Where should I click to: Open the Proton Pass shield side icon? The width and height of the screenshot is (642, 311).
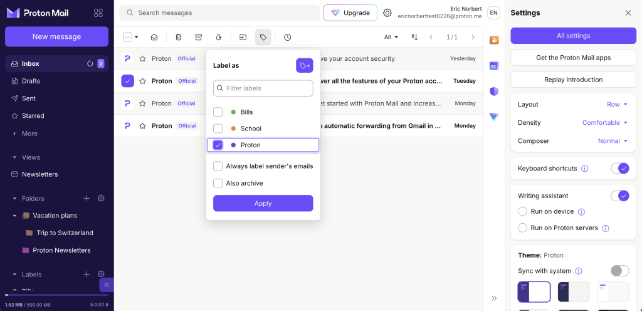point(494,92)
